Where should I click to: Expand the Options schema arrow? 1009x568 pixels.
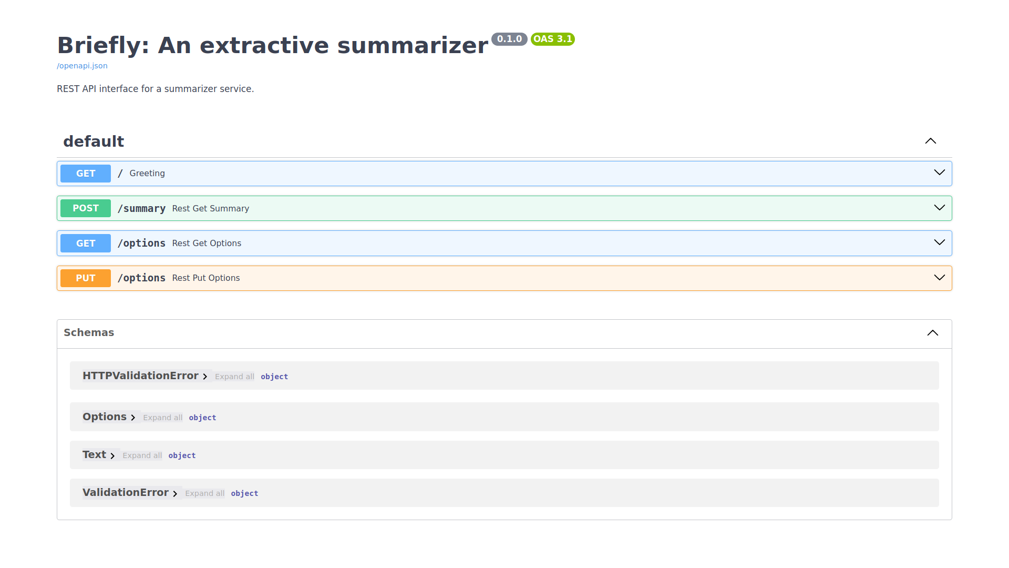click(x=133, y=418)
